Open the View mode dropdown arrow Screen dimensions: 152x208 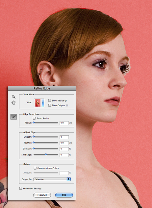[43, 103]
